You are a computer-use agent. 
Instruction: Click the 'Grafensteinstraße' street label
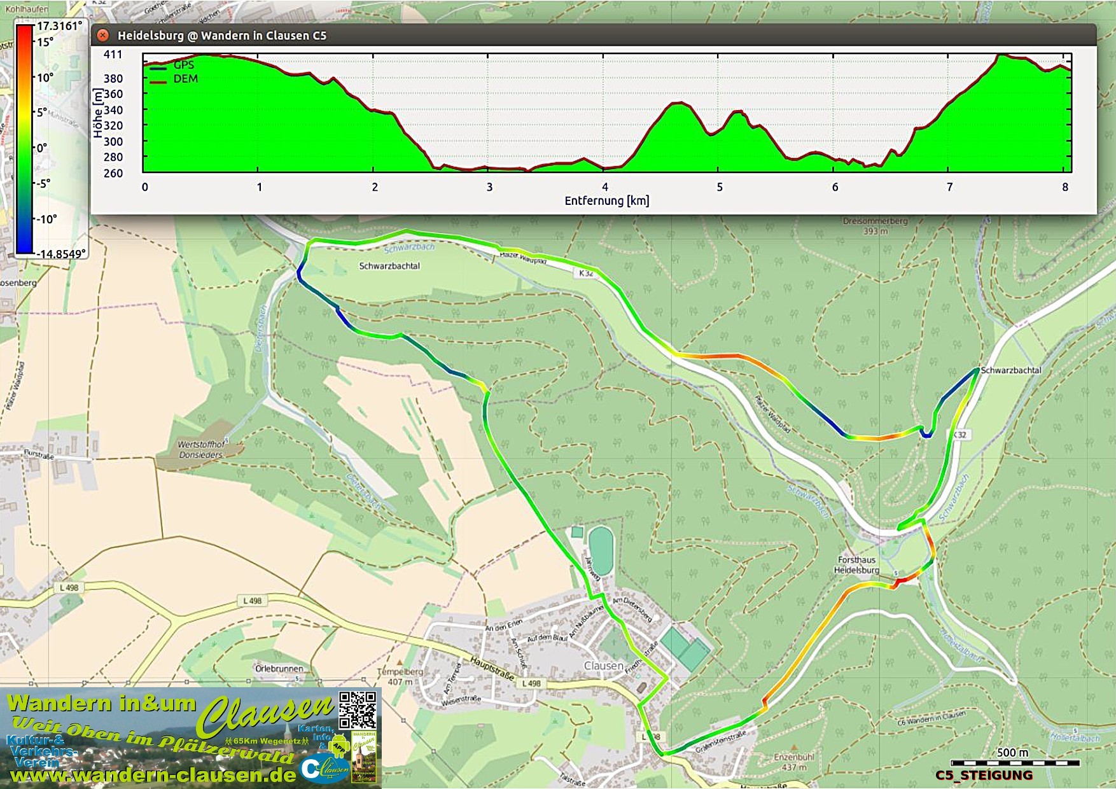720,741
